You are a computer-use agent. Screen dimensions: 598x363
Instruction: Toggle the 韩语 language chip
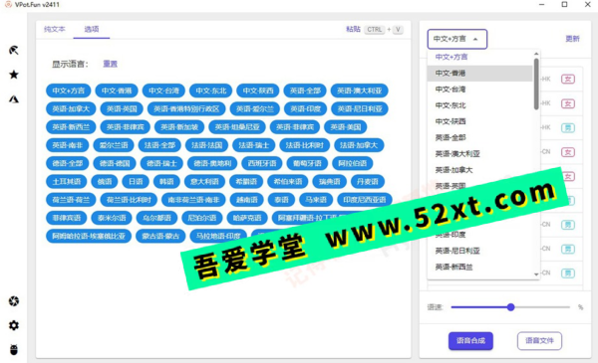click(x=166, y=181)
